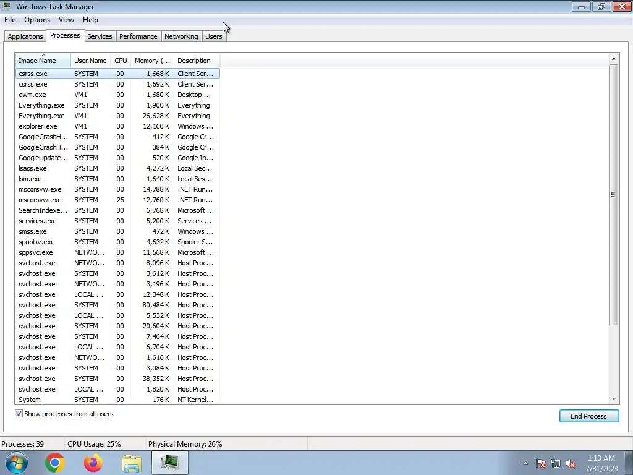The width and height of the screenshot is (633, 475).
Task: Select the lsm.exe process
Action: pyautogui.click(x=117, y=179)
